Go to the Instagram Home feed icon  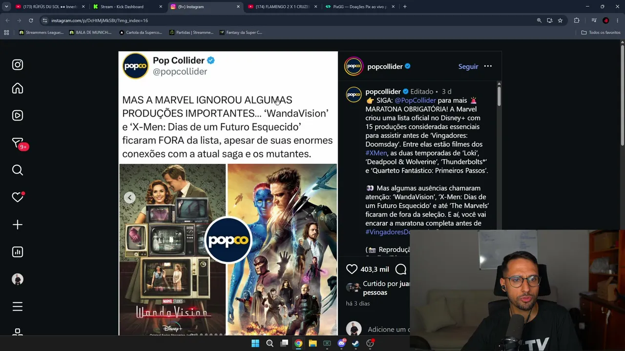click(x=18, y=88)
